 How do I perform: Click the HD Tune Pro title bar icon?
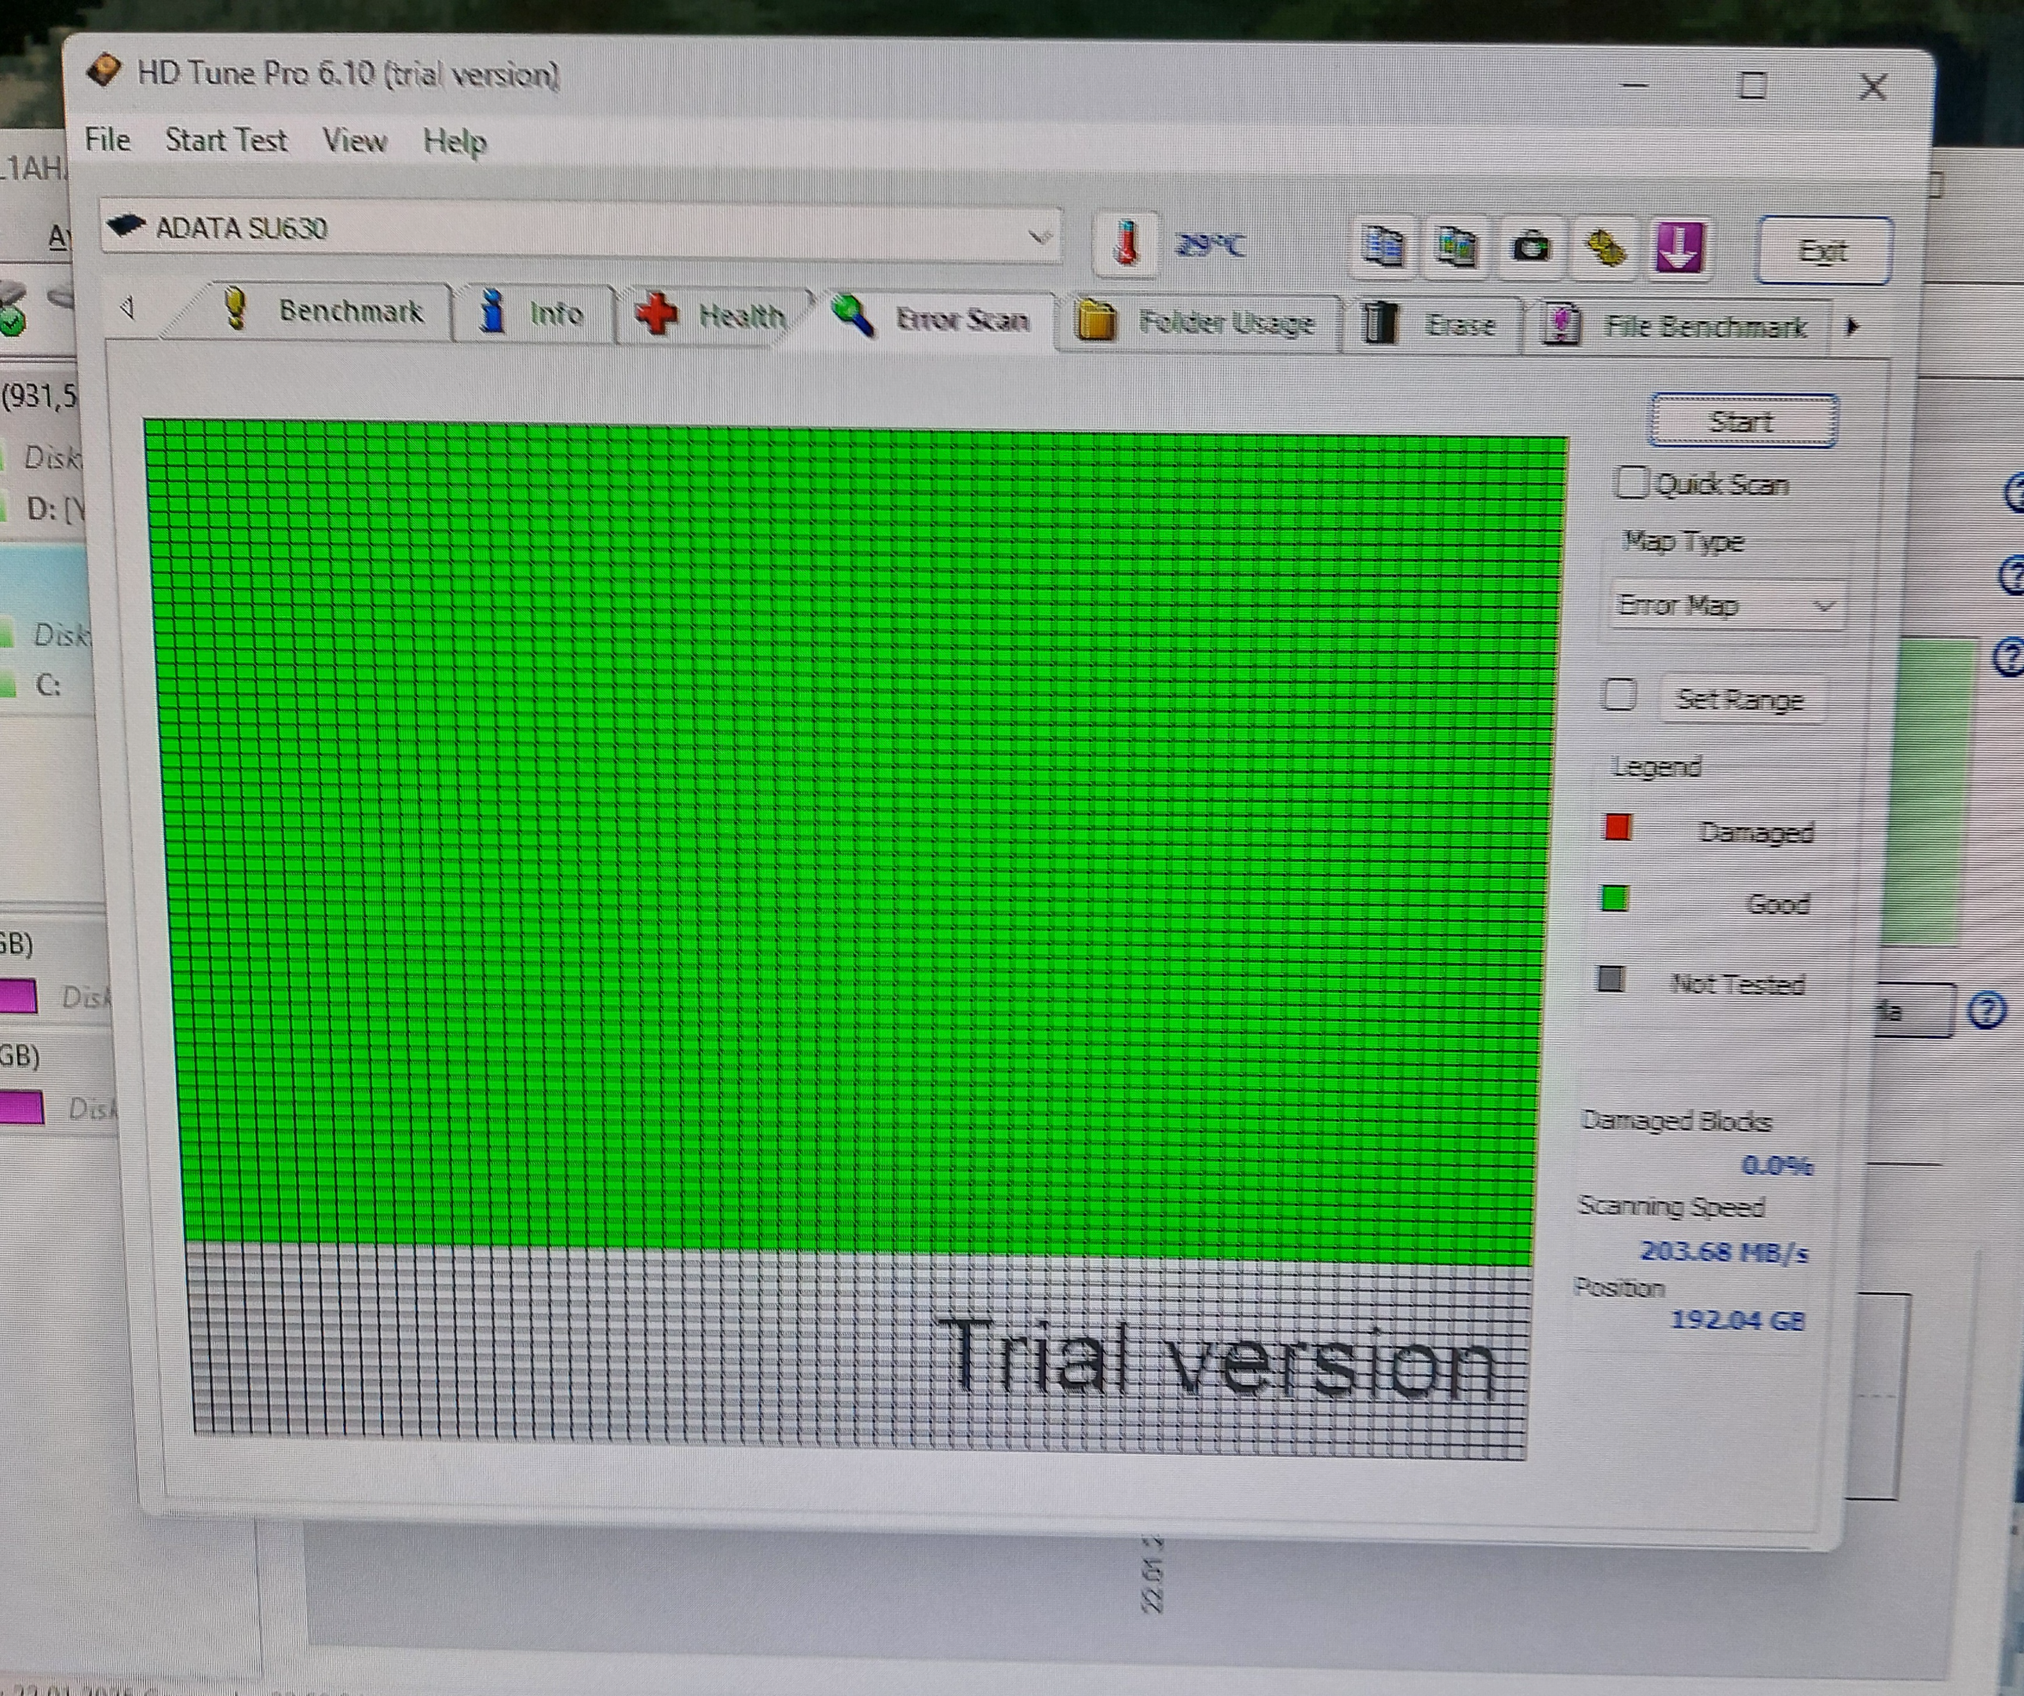tap(103, 71)
